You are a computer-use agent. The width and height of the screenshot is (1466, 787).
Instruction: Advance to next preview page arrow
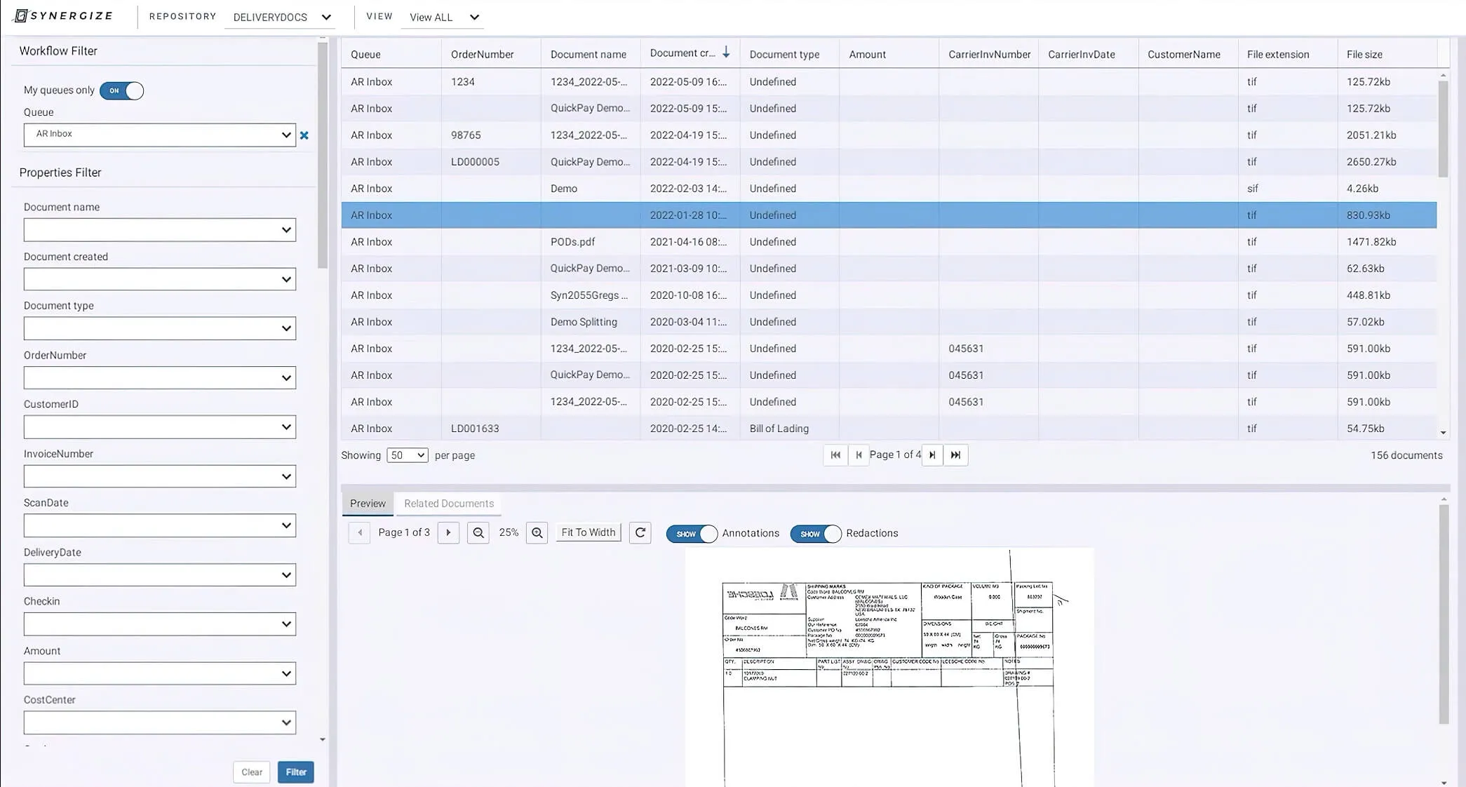click(x=448, y=532)
